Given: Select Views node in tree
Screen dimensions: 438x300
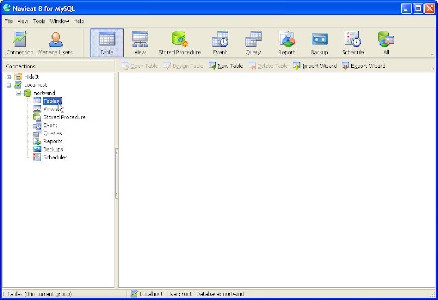Looking at the screenshot, I should point(50,109).
